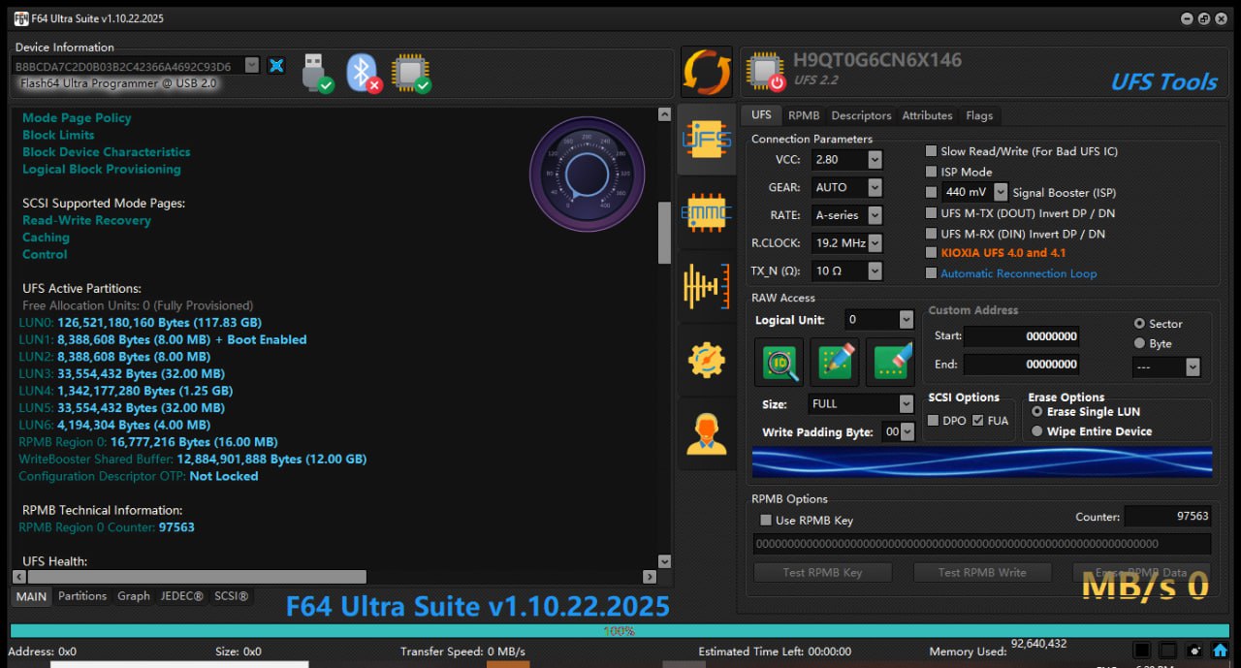Open the RATE A-series dropdown
Screen dimensions: 1241x668
[x=875, y=215]
